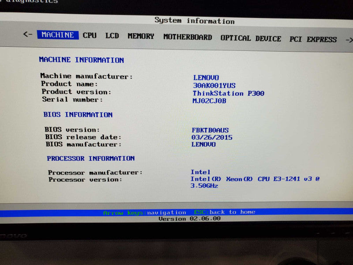Click the BIOS INFORMATION heading
The image size is (353, 265).
pyautogui.click(x=78, y=115)
